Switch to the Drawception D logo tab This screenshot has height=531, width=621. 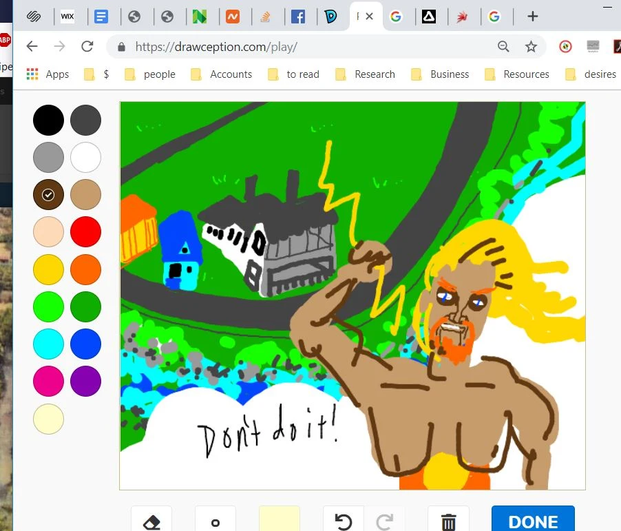(x=330, y=17)
